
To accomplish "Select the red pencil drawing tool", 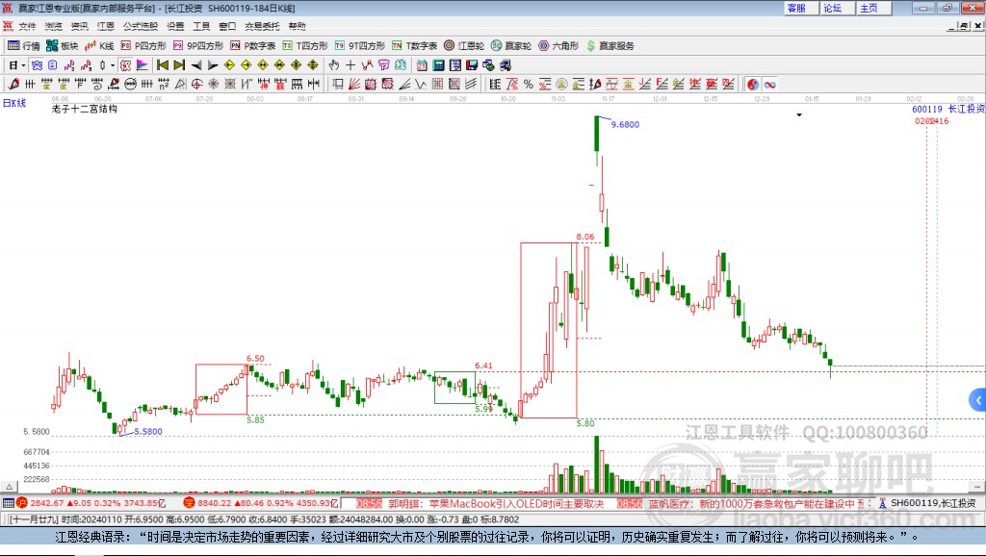I will [13, 85].
